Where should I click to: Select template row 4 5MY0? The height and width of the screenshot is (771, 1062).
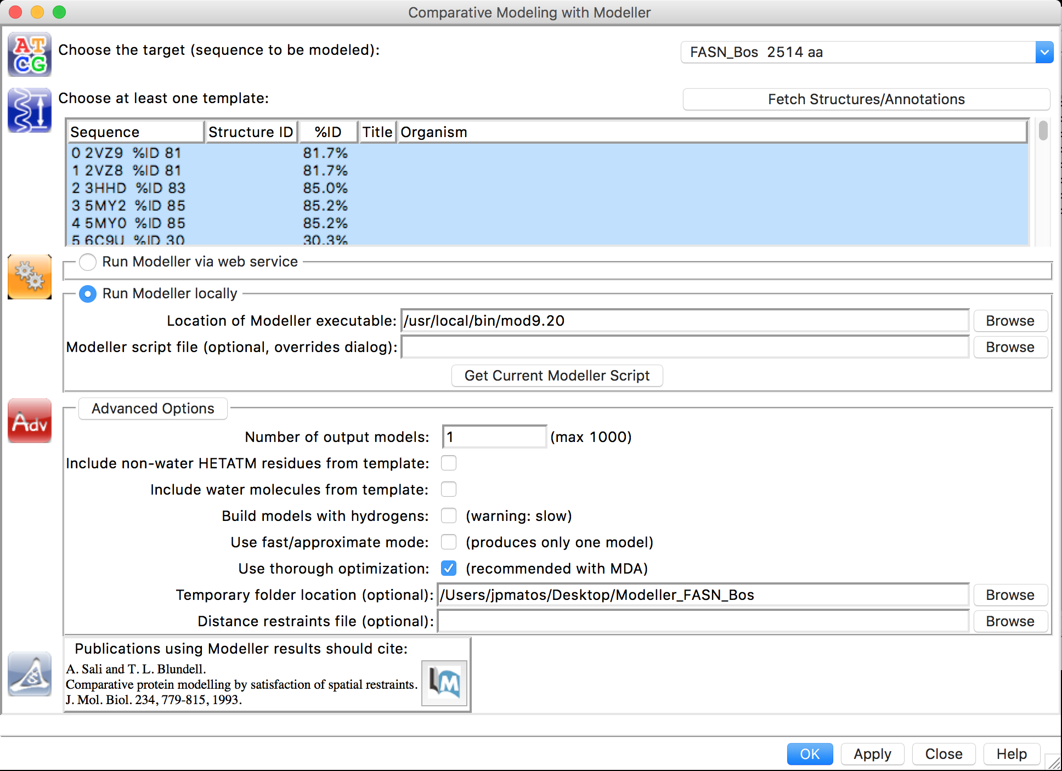pyautogui.click(x=547, y=223)
